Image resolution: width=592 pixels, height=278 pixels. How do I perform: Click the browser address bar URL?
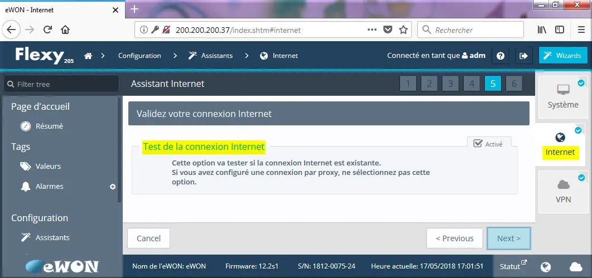point(238,30)
